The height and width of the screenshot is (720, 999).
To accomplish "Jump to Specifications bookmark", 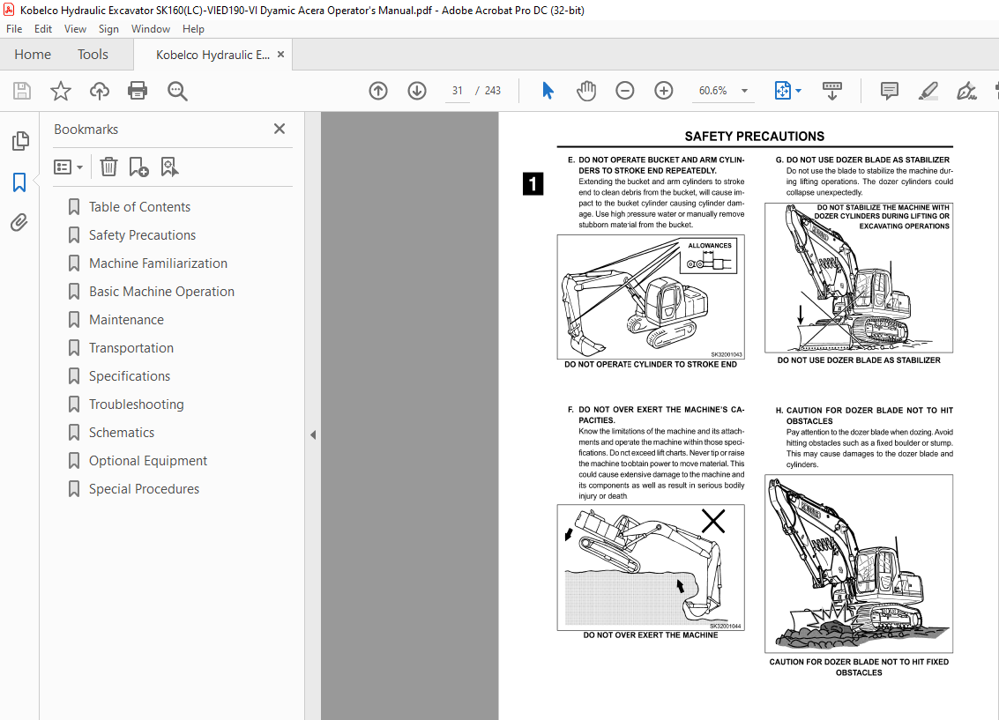I will tap(130, 376).
